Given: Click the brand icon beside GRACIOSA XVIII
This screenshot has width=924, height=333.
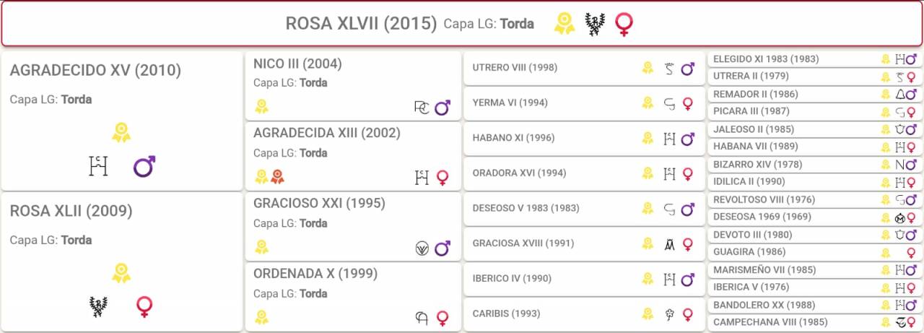Looking at the screenshot, I should [669, 244].
